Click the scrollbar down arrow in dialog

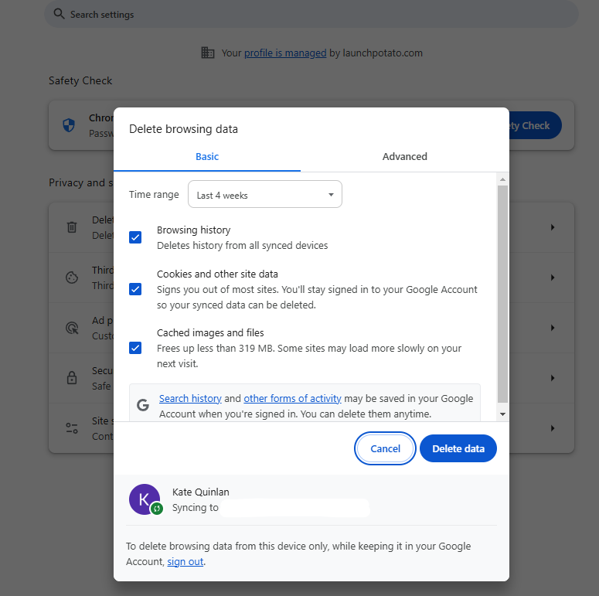pyautogui.click(x=502, y=414)
